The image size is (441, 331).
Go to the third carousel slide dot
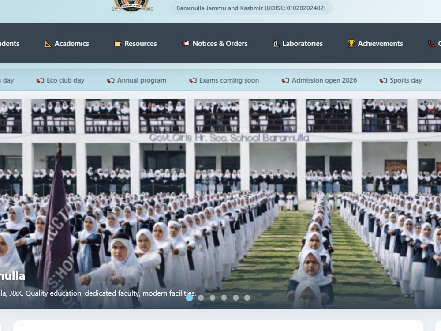pyautogui.click(x=213, y=297)
